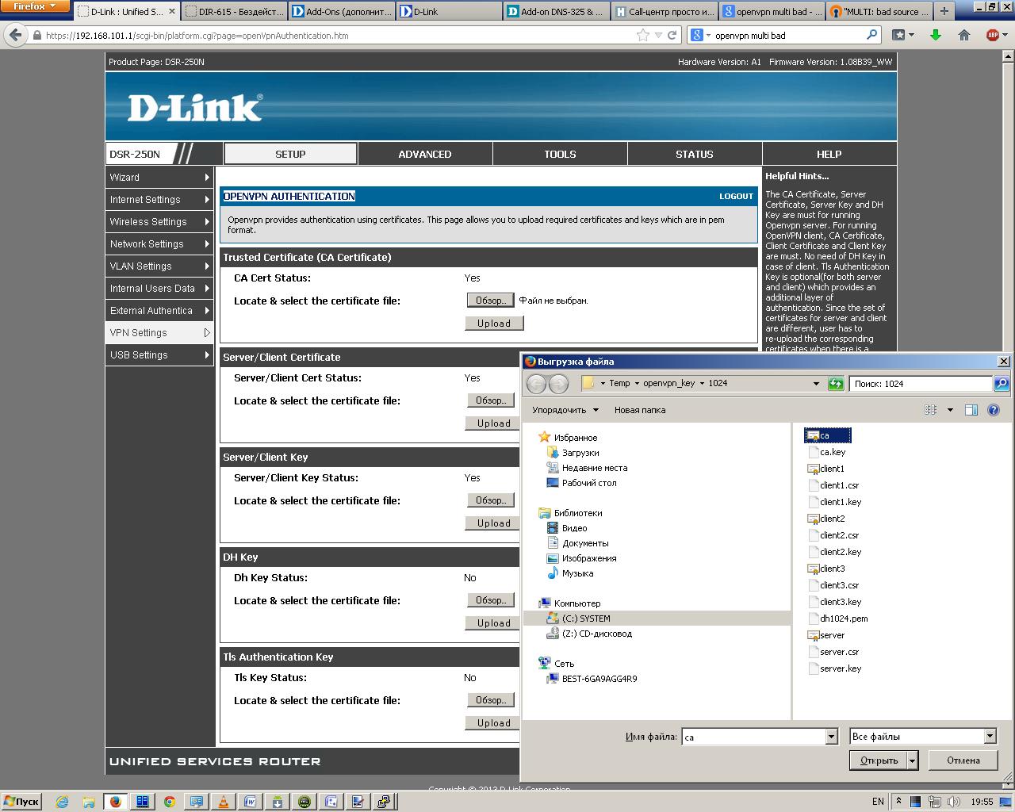Click the Поиск: 1024 search field
This screenshot has height=812, width=1015.
point(921,384)
